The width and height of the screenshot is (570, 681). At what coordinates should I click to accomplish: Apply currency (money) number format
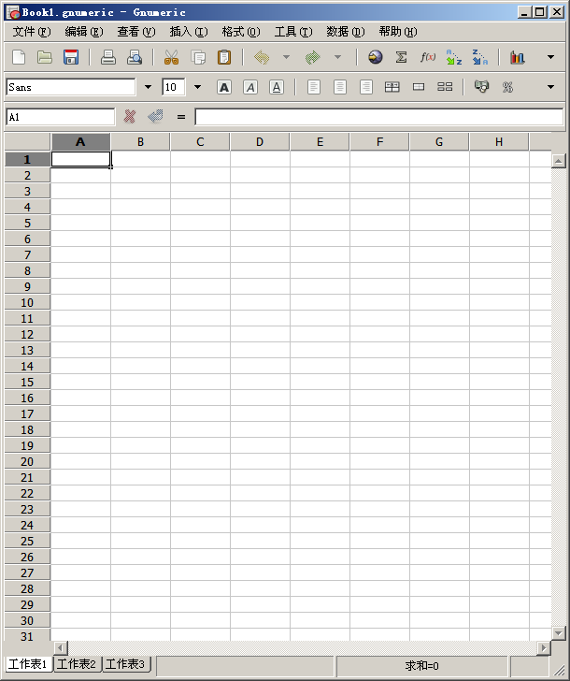point(481,87)
